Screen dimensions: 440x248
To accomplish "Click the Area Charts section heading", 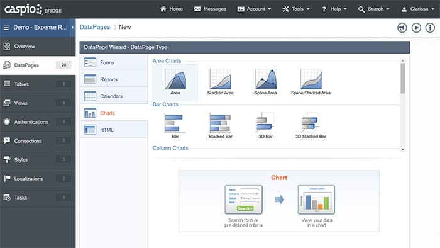I will click(167, 60).
